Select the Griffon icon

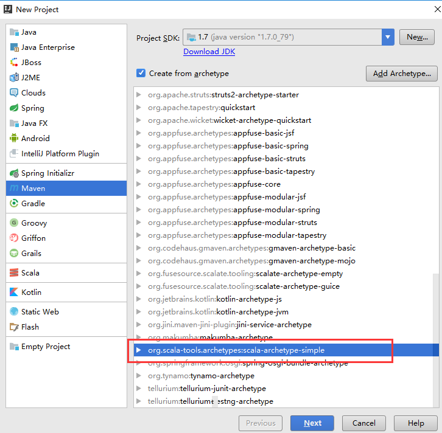14,238
